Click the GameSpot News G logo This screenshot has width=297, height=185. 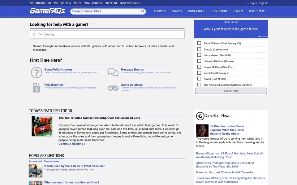coord(200,116)
